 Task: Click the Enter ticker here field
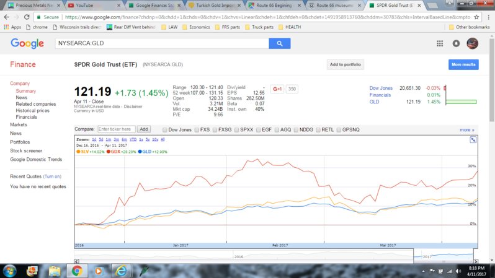tap(116, 129)
